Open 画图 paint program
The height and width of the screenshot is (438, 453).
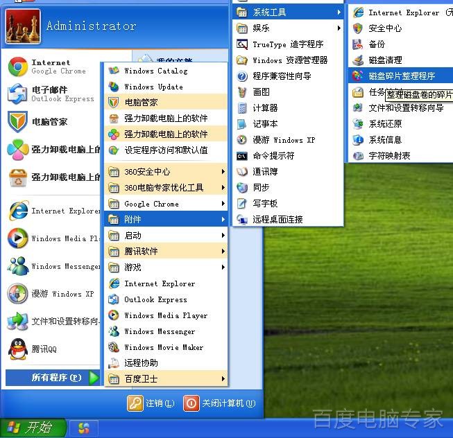tap(261, 92)
